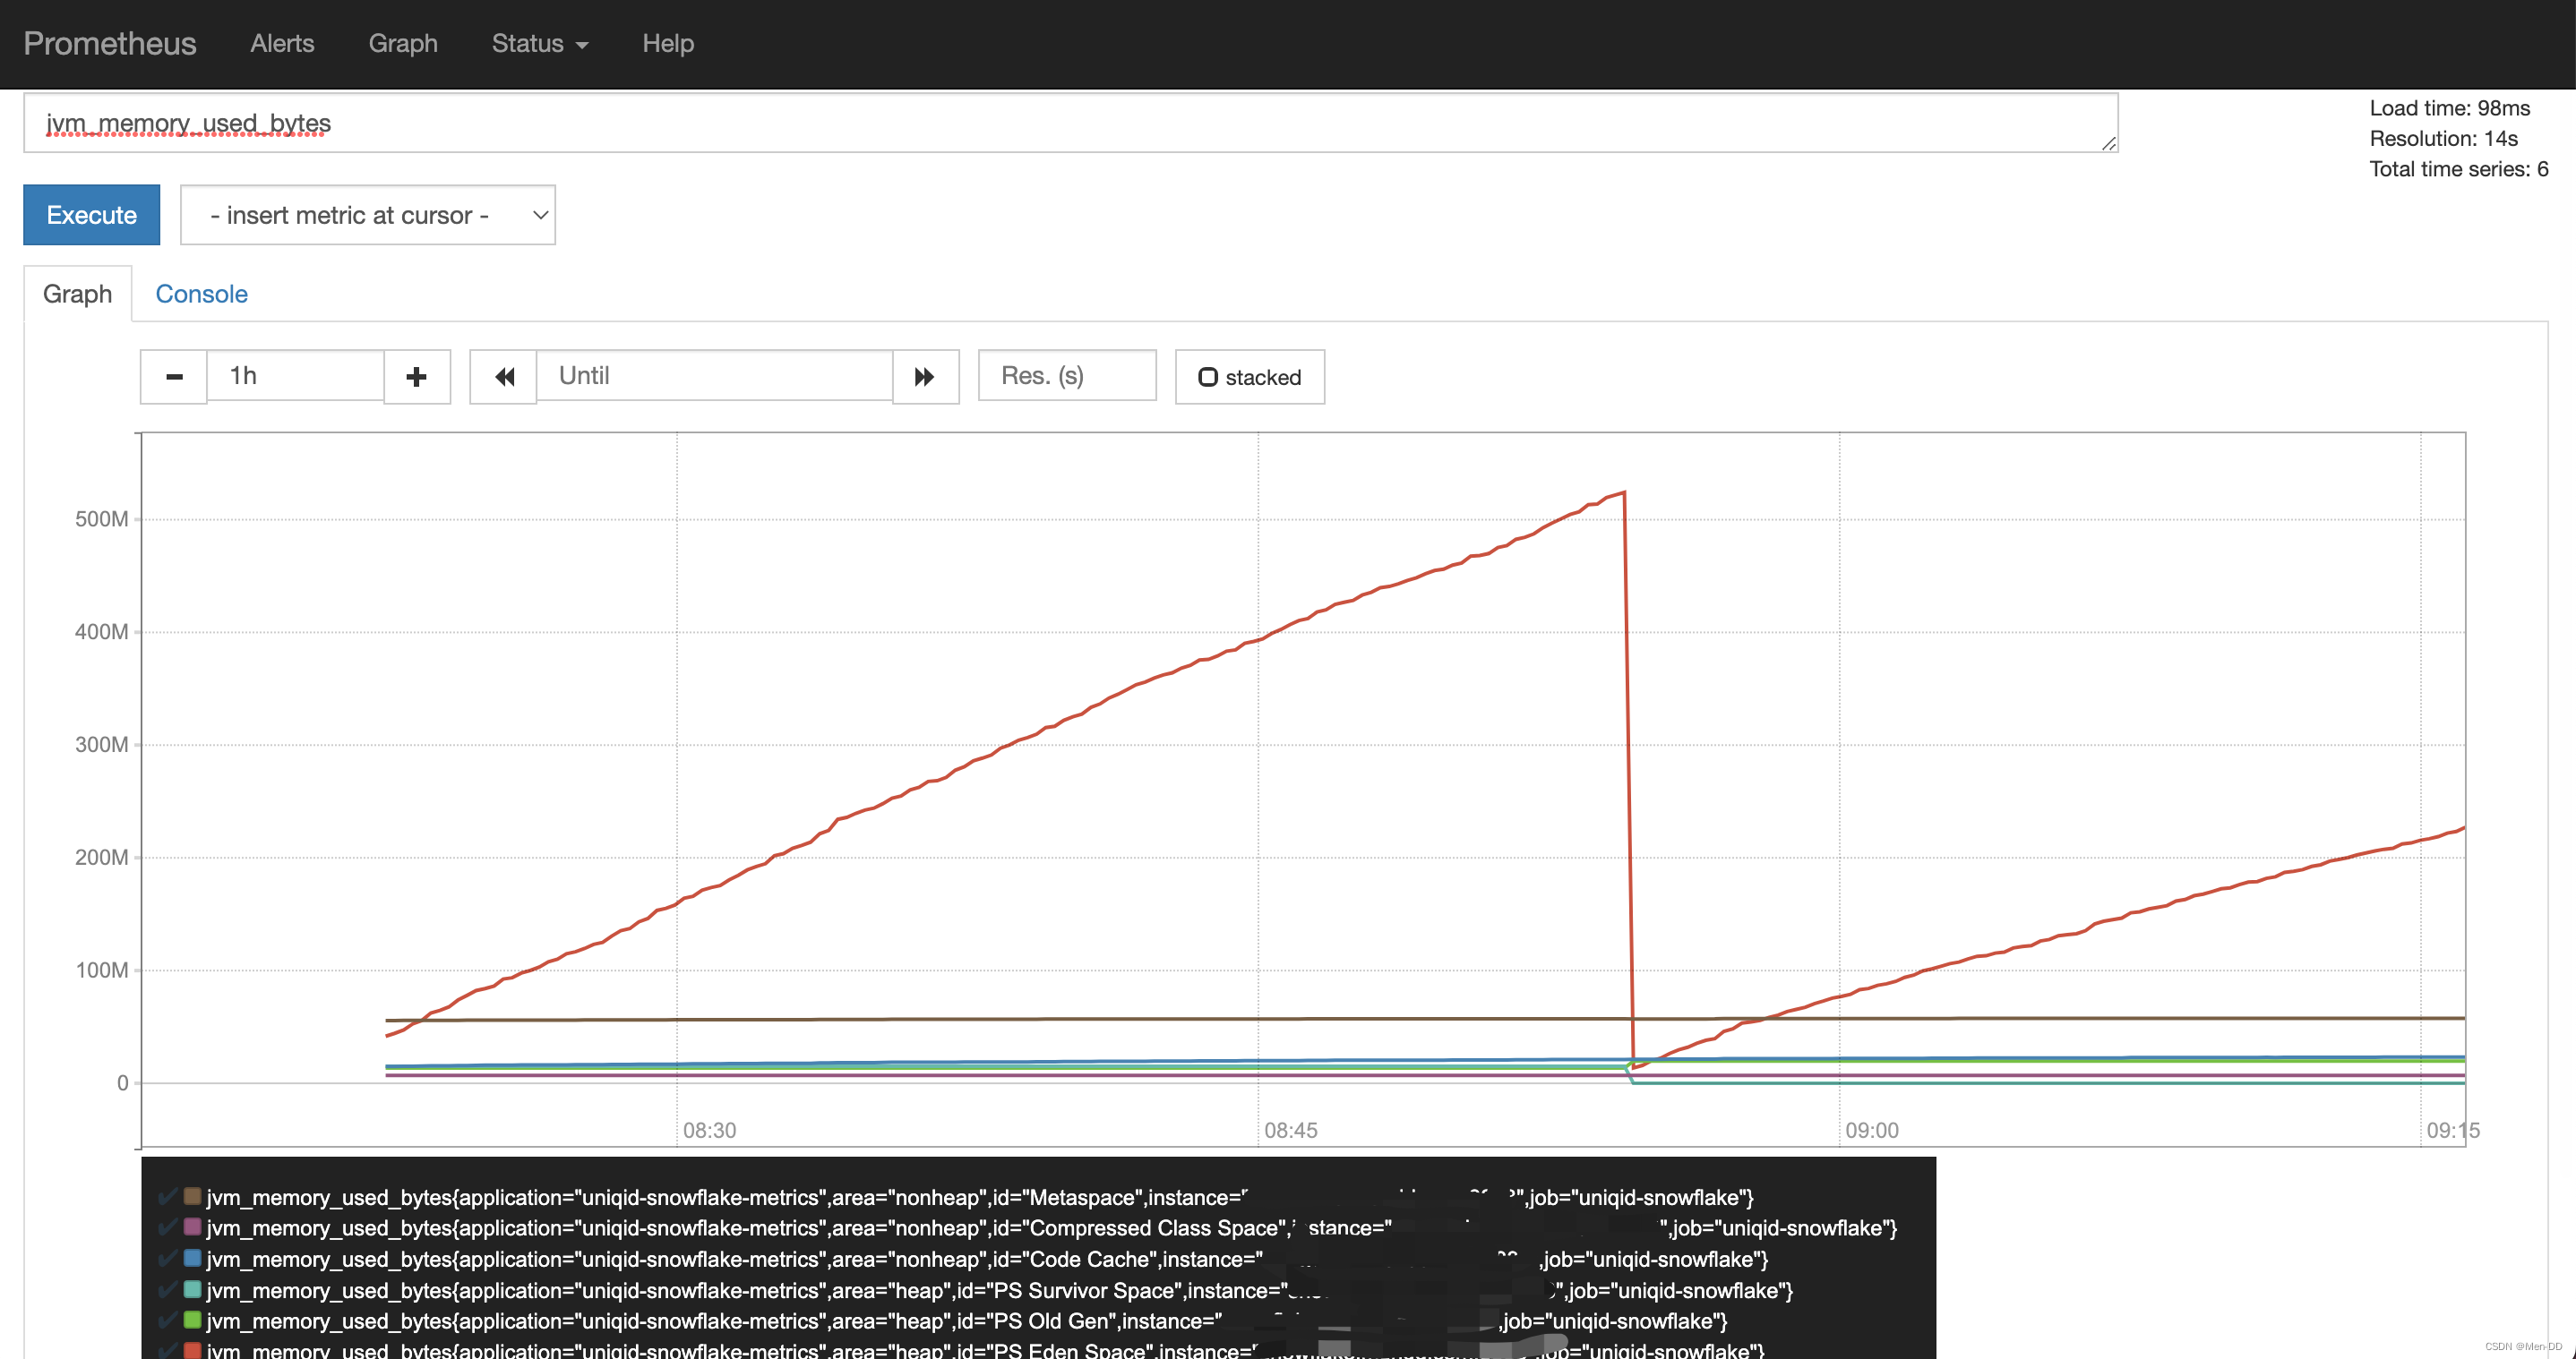
Task: Toggle Code Cache series checkmark in legend
Action: pyautogui.click(x=168, y=1259)
